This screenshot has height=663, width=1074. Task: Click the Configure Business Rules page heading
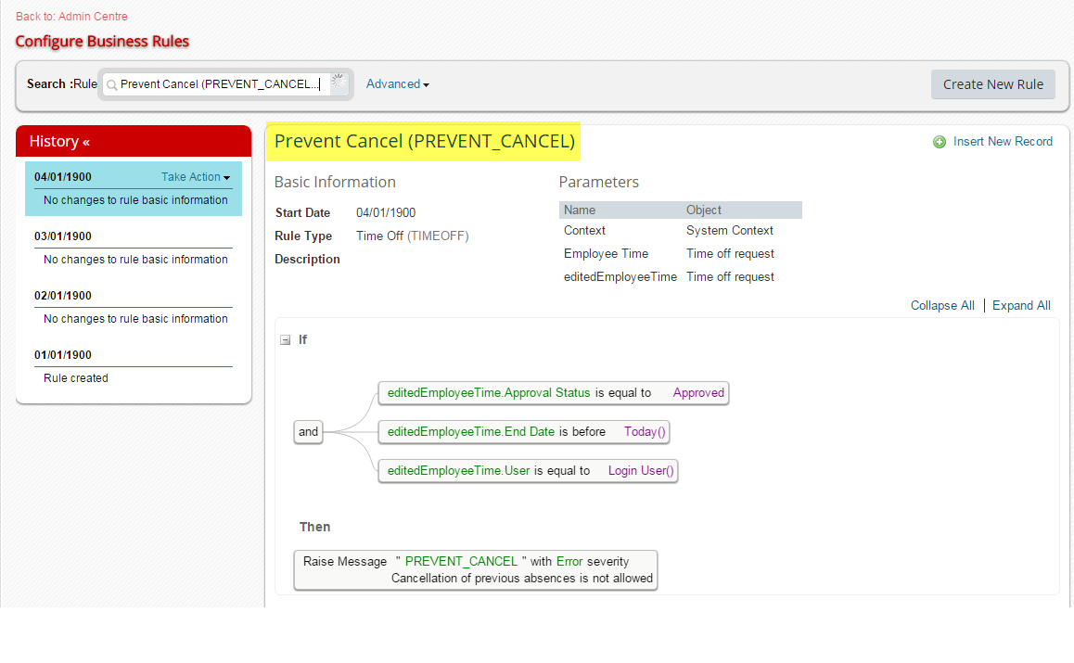tap(102, 42)
